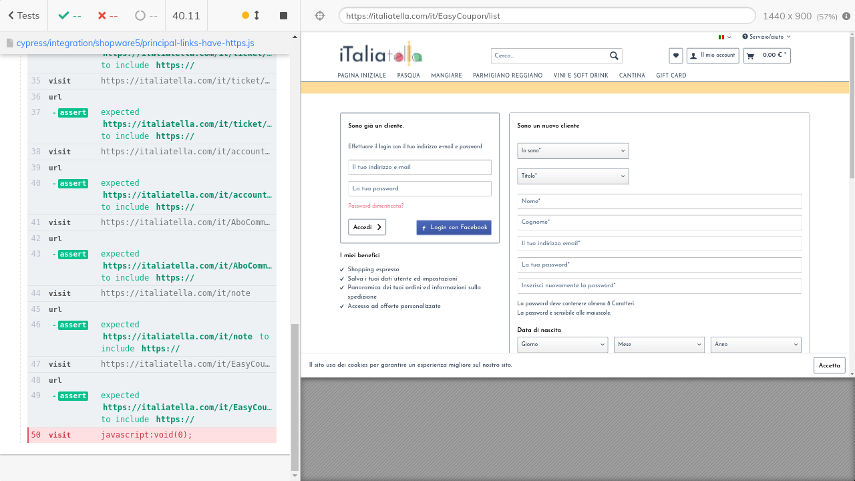Click the stop test run button

pyautogui.click(x=283, y=15)
